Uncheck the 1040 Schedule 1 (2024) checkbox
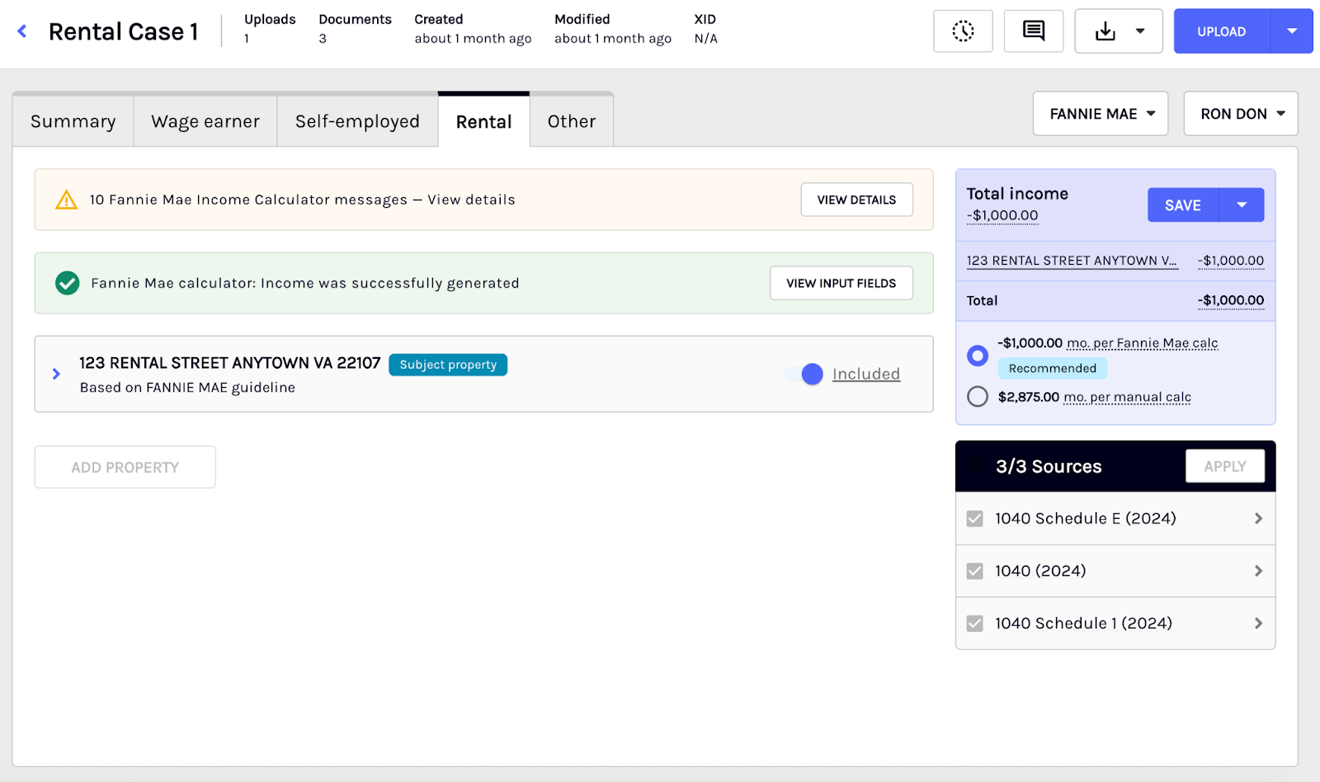This screenshot has width=1320, height=782. 975,624
